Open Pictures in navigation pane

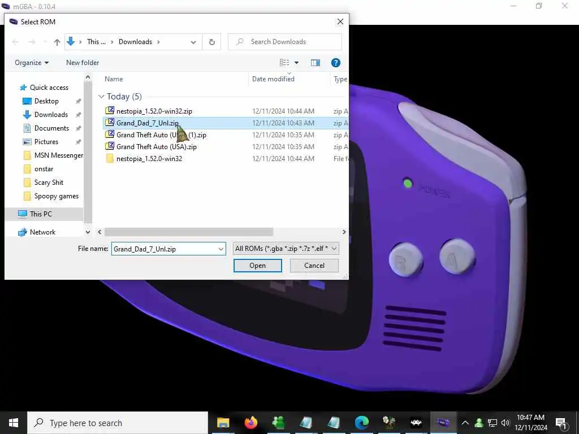tap(46, 142)
